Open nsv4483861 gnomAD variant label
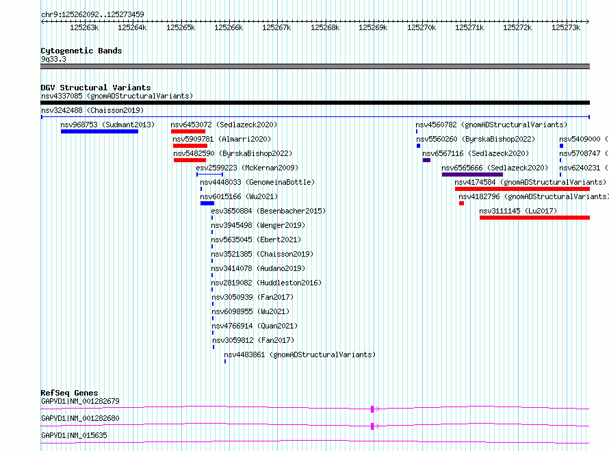609x451 pixels. (300, 355)
